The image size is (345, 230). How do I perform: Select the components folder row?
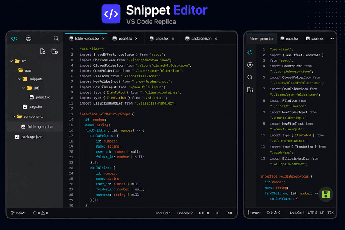(x=35, y=117)
